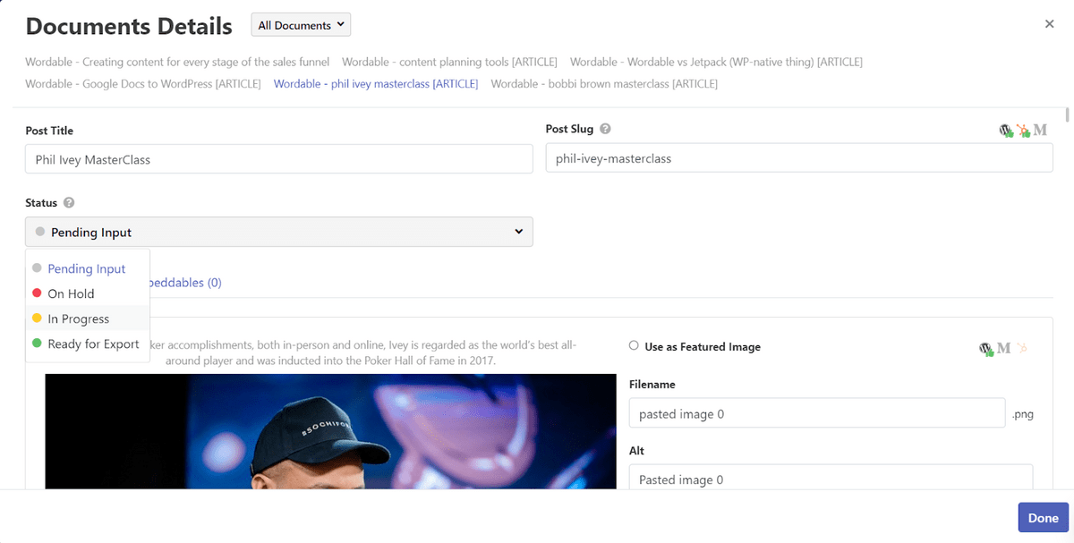Click the Medium icon in the featured image section
Screen dimensions: 1074x543
point(1003,348)
